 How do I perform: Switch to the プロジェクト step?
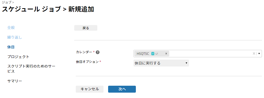point(18,57)
